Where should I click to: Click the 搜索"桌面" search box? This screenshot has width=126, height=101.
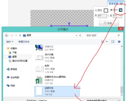point(103,35)
